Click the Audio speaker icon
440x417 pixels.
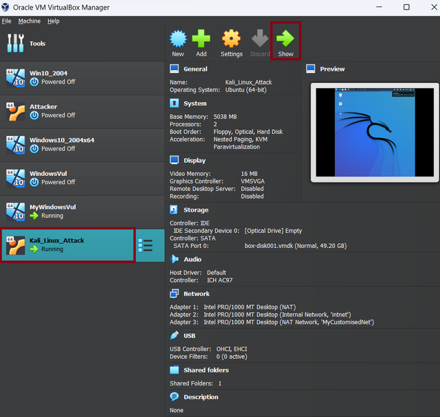(174, 259)
